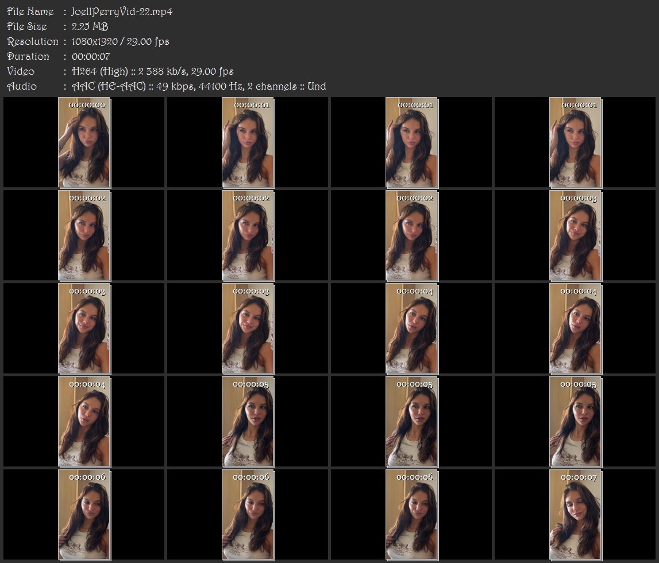
Task: Click the resolution value 1080x1920 / 29.00 fps
Action: coord(120,41)
